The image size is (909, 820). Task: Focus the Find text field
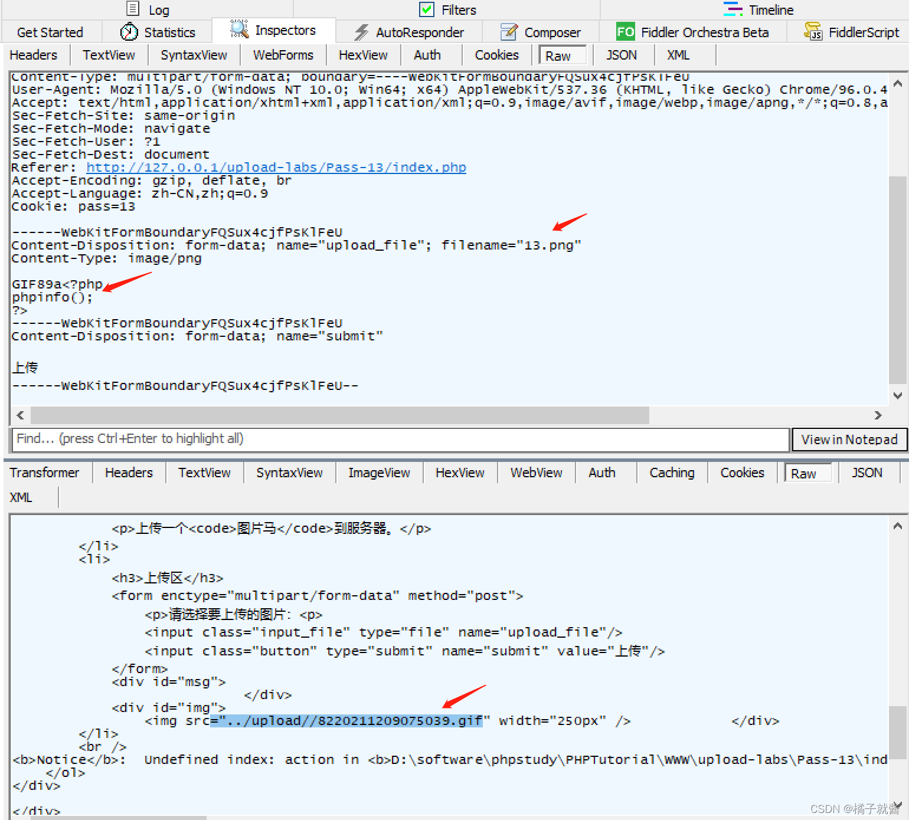coord(400,439)
